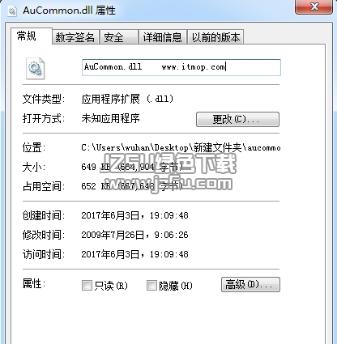Click the 未知应用程序 text
The image size is (337, 344).
tap(110, 118)
